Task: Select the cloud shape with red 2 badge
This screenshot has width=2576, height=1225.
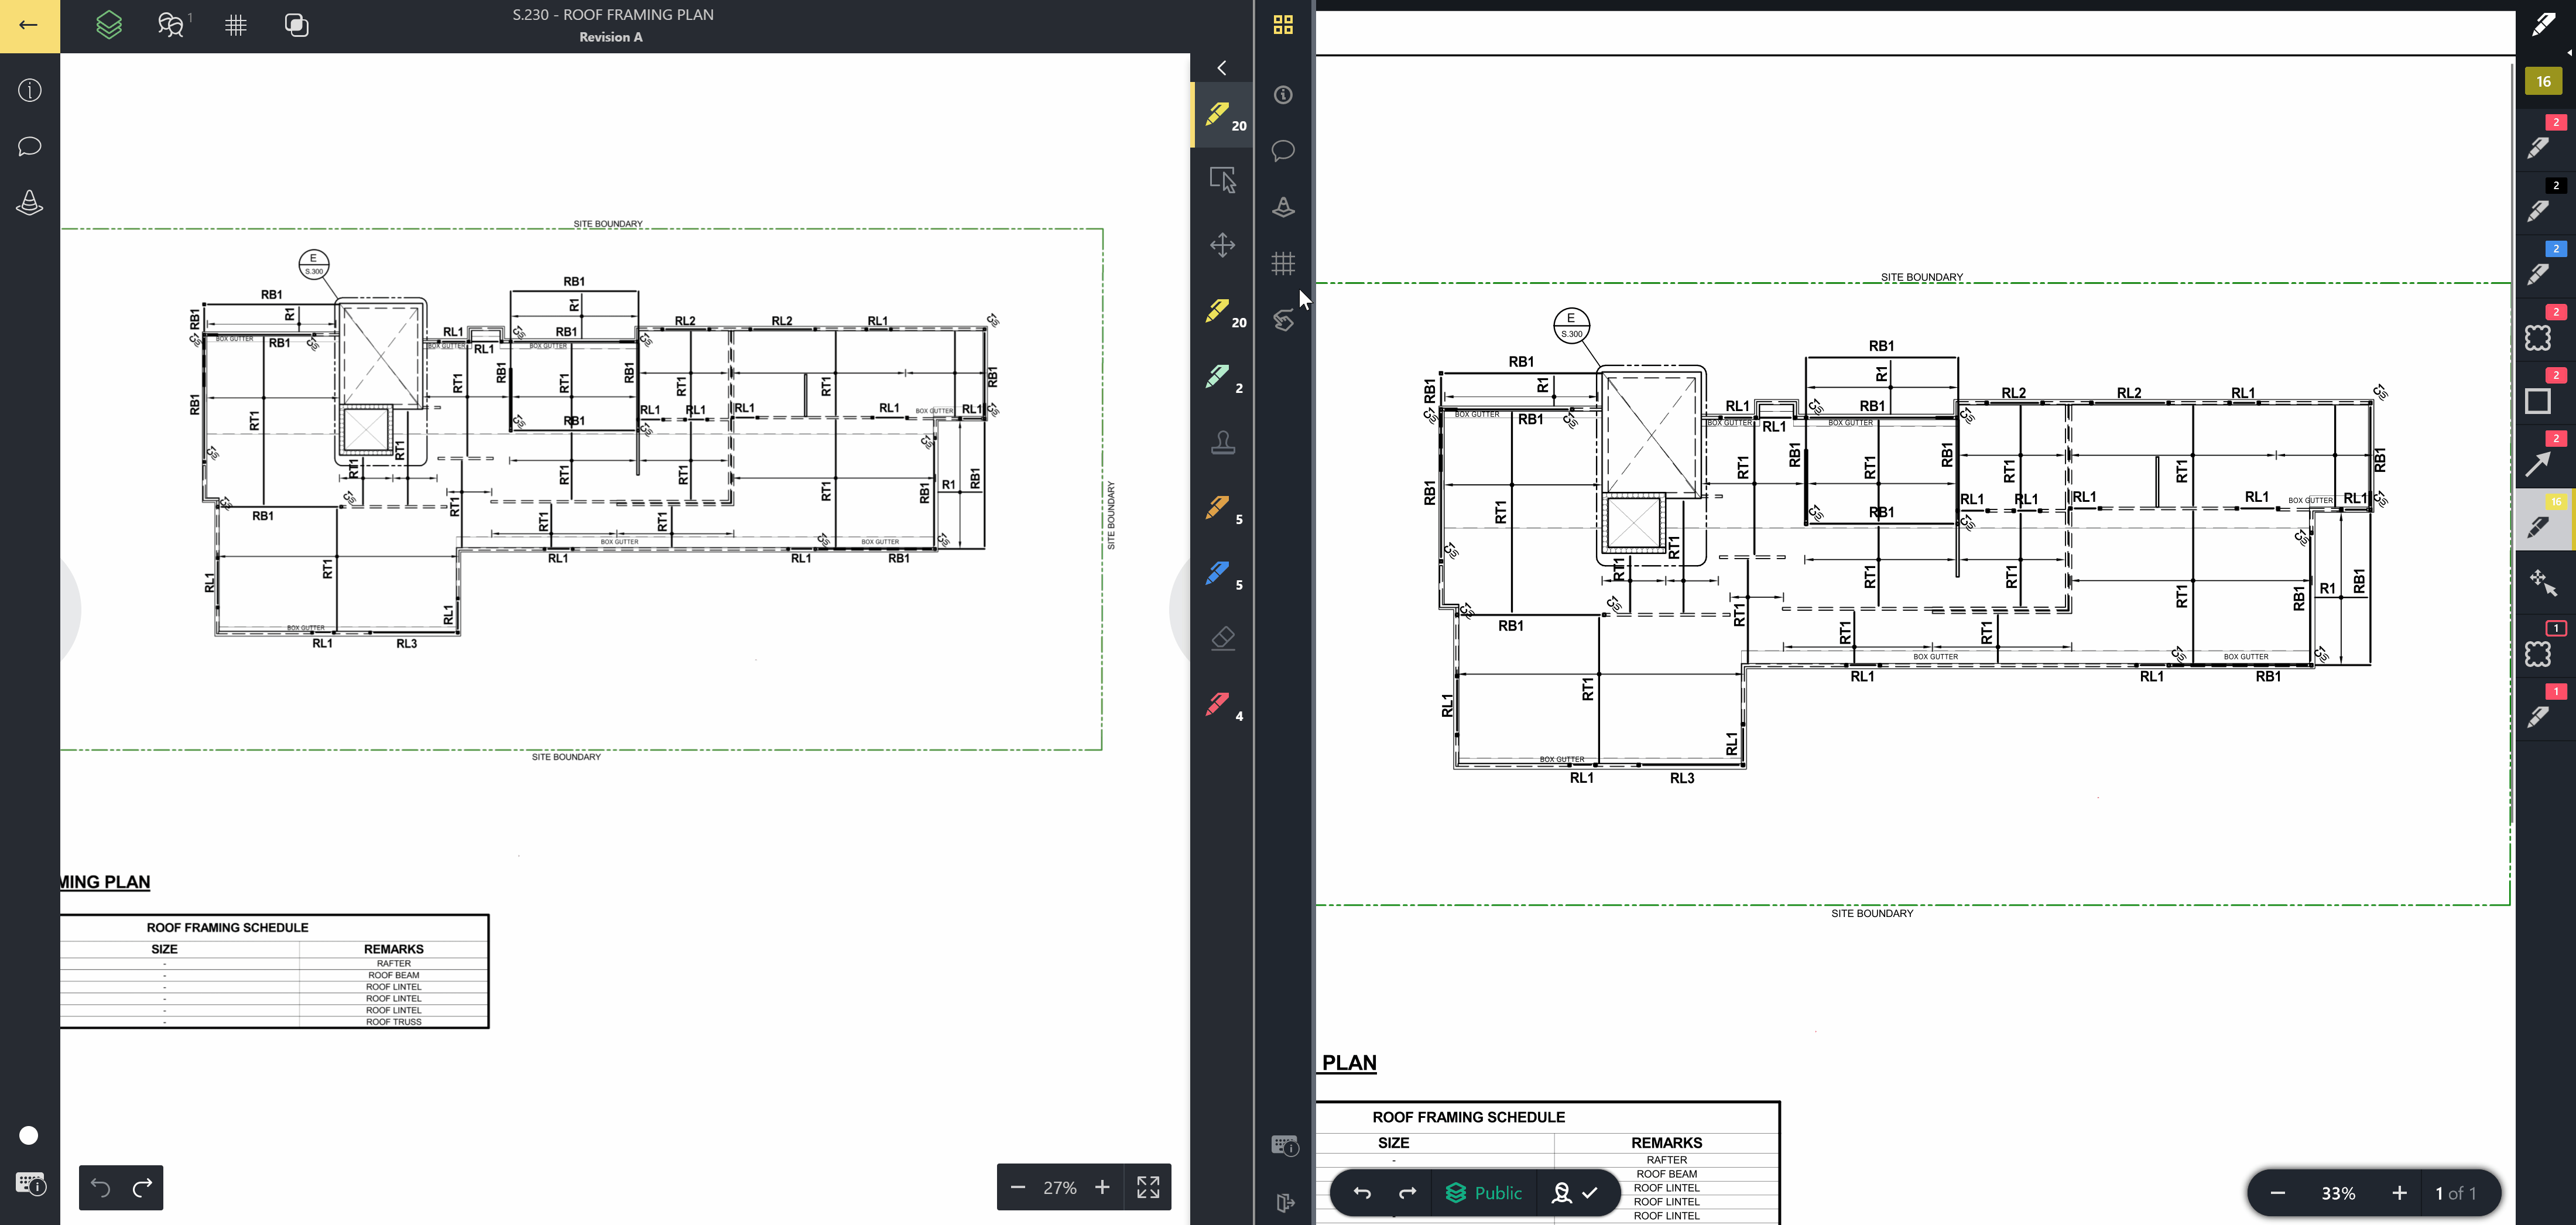Action: pyautogui.click(x=2545, y=330)
